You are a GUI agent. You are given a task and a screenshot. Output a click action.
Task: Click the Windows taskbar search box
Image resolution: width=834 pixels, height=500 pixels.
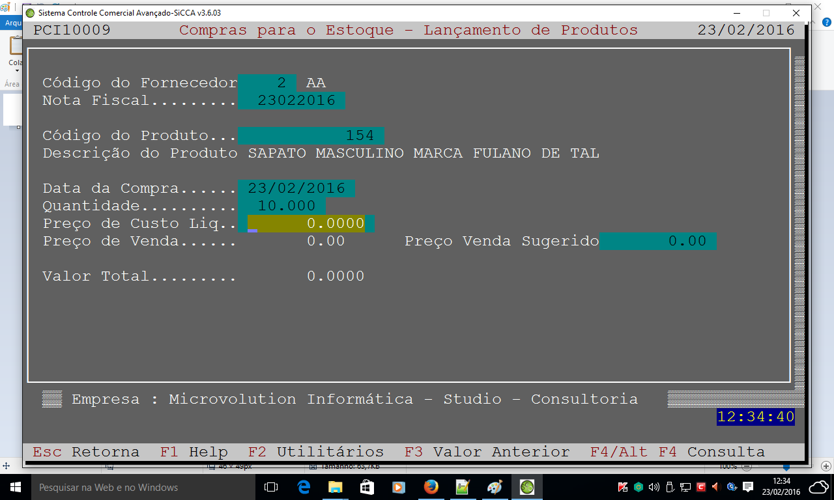coord(143,487)
